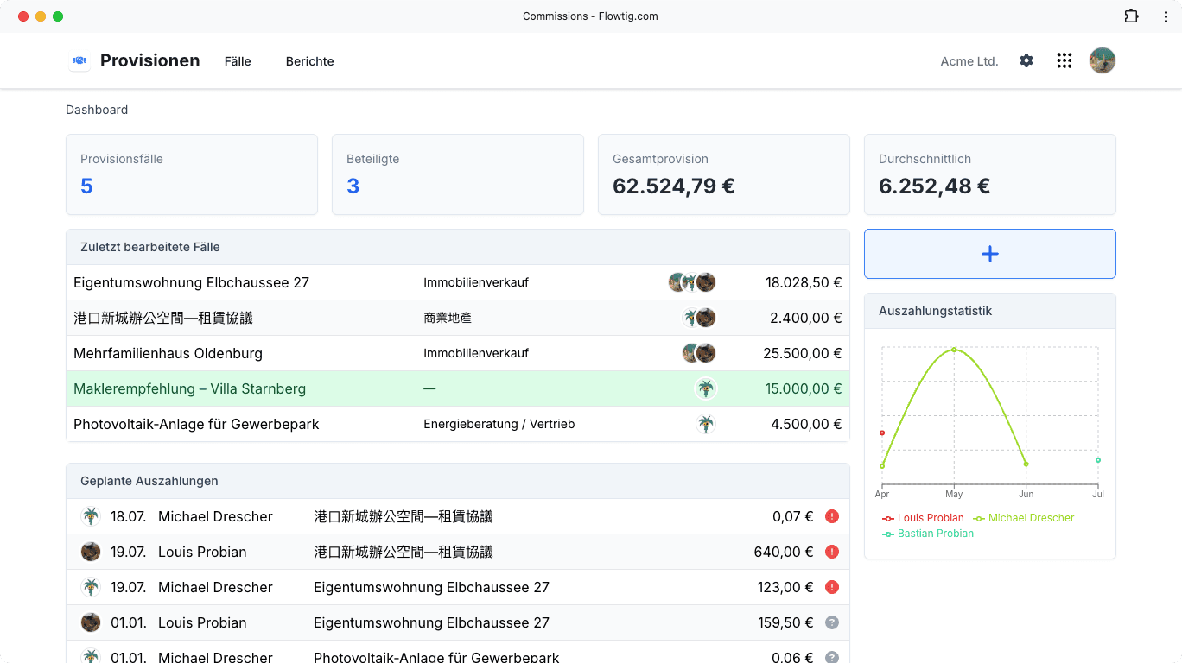1182x663 pixels.
Task: Click red warning icon for 640,00 € payout
Action: pos(832,552)
